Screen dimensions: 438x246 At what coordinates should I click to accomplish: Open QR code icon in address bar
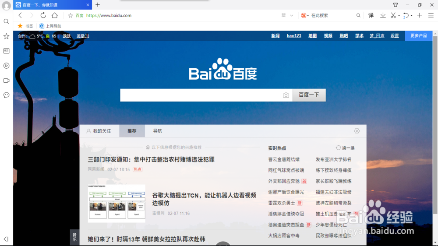pyautogui.click(x=283, y=15)
